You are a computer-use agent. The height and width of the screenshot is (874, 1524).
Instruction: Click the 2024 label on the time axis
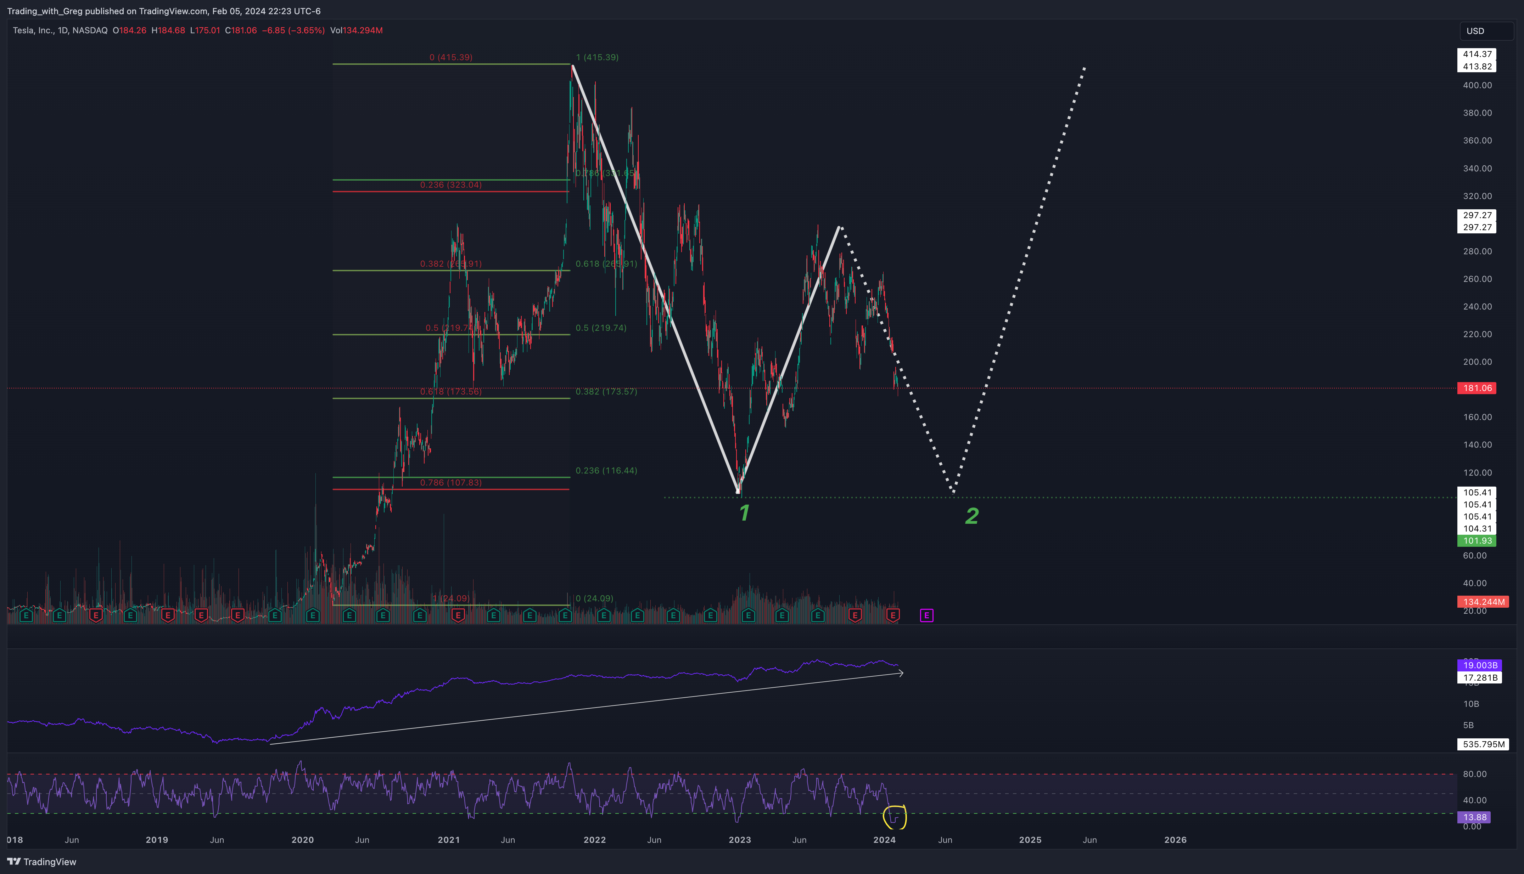885,840
